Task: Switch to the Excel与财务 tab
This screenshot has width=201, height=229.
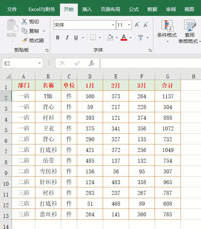Action: pyautogui.click(x=42, y=9)
